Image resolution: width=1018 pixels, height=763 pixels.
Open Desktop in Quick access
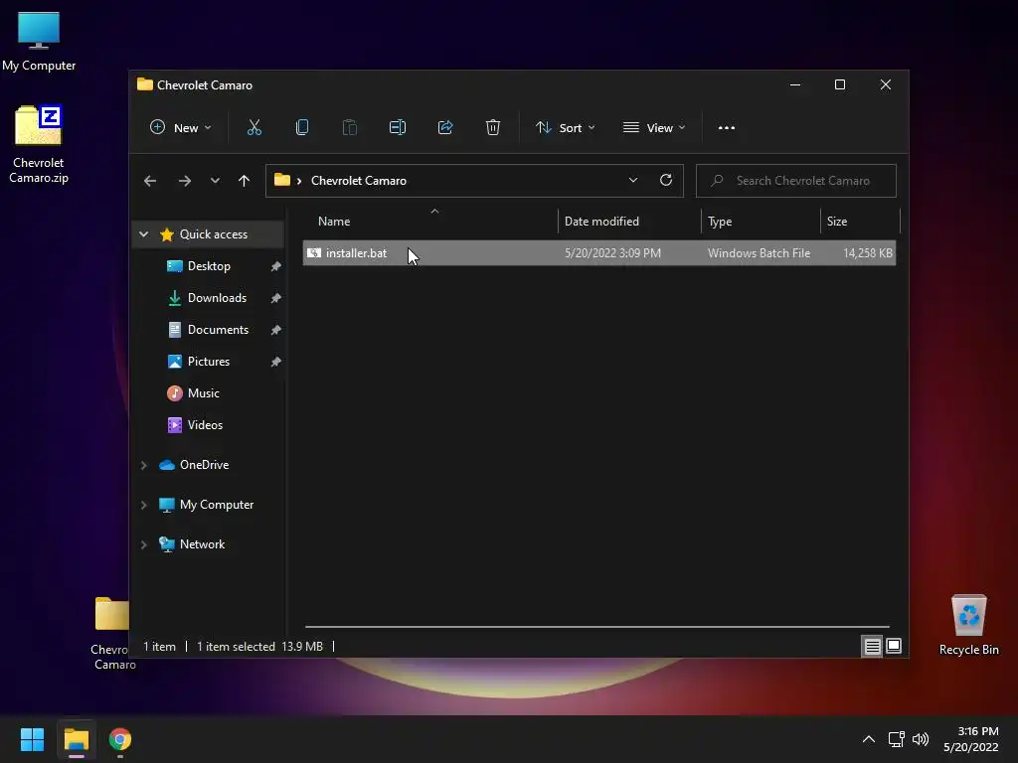pos(209,266)
